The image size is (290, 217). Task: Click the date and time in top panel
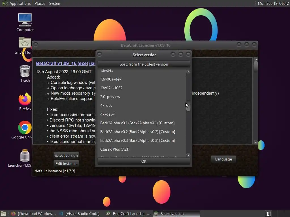coord(273,3)
